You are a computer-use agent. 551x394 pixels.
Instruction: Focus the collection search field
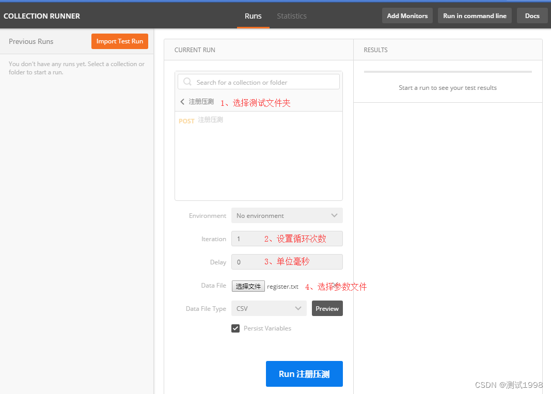259,82
